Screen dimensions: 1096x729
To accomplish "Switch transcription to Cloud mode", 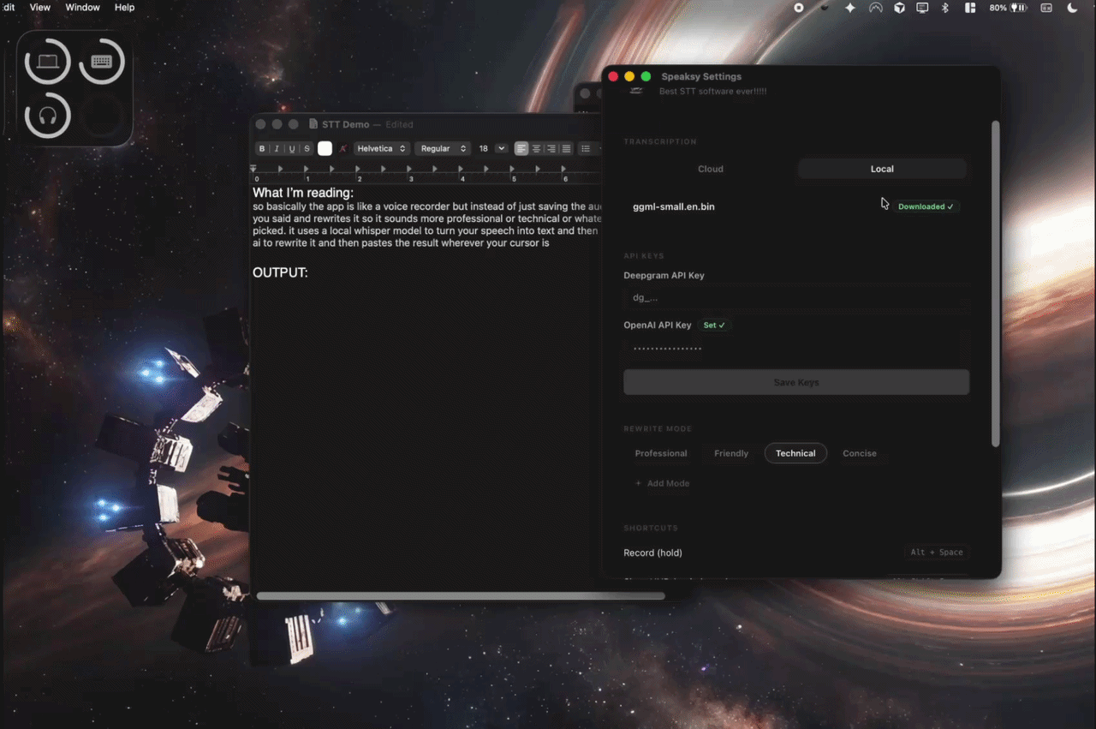I will [x=710, y=169].
